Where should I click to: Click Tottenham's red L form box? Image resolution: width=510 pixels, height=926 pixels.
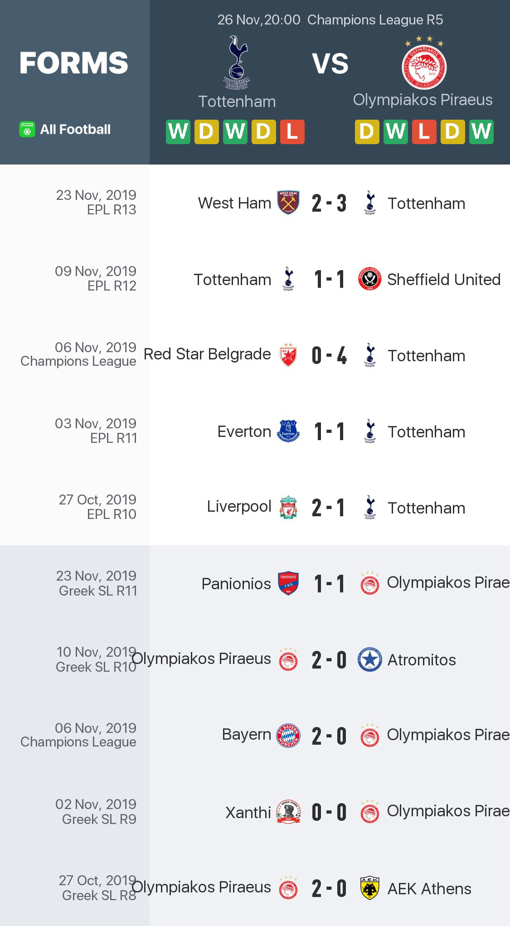pos(292,132)
